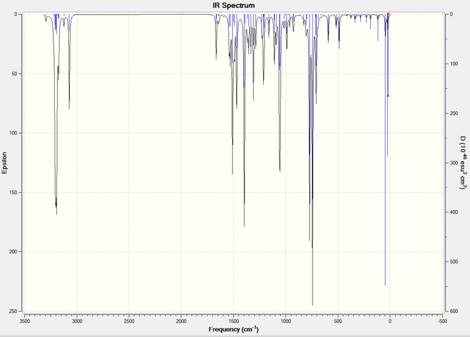This screenshot has width=470, height=337.
Task: Click the 250 tick label on the Epsilon axis
Action: pos(13,312)
